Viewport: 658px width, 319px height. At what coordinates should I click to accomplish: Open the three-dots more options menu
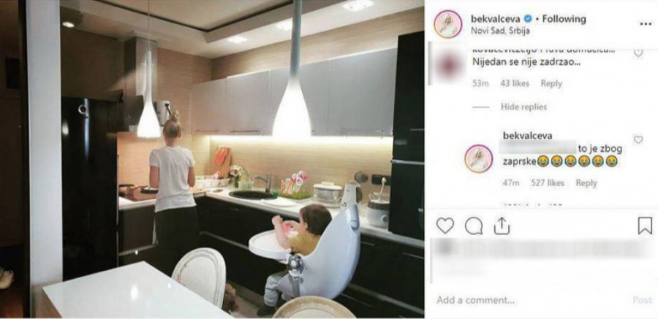coord(646,24)
